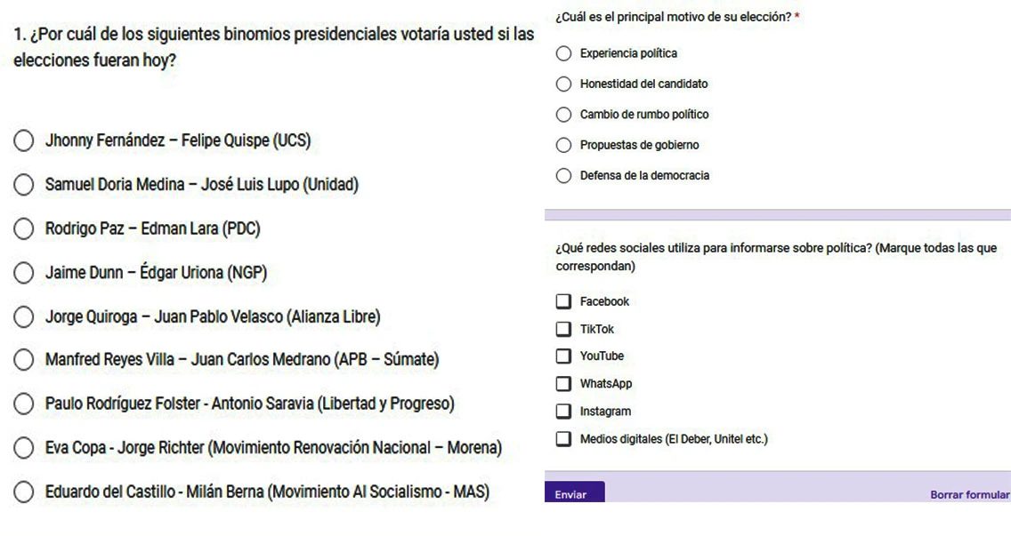The width and height of the screenshot is (1011, 536).
Task: Select Propuestas de gobierno radio button
Action: pos(563,145)
